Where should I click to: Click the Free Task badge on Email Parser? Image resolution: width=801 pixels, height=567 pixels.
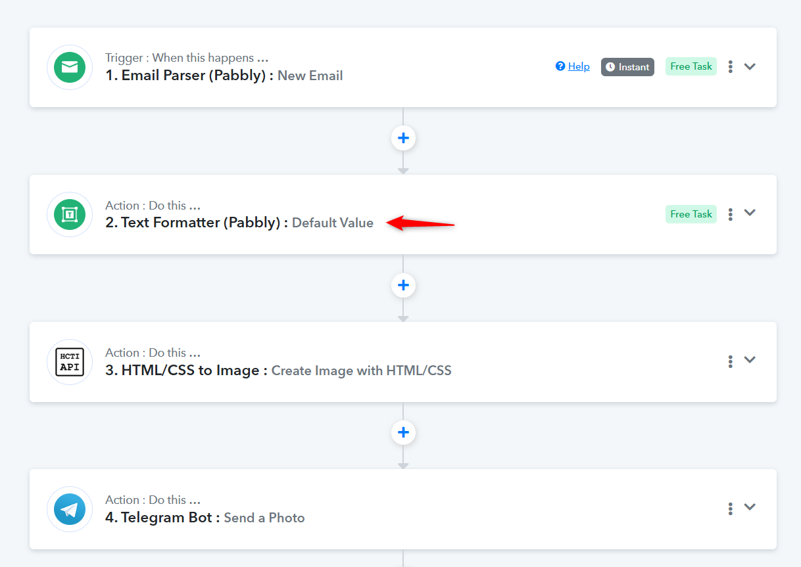click(691, 66)
